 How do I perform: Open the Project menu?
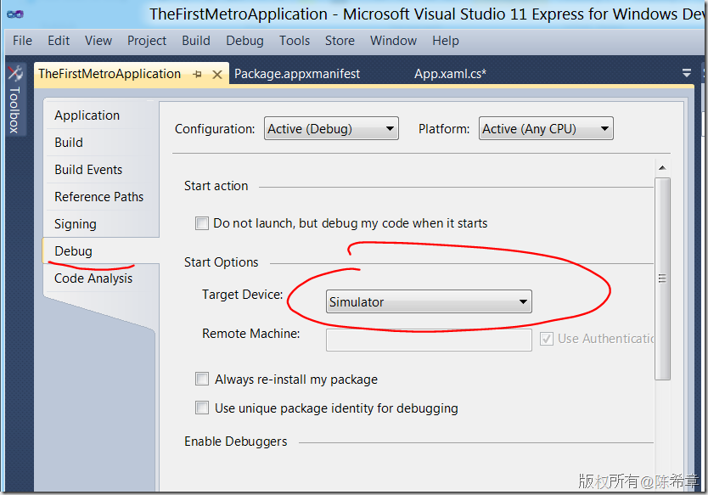[147, 41]
